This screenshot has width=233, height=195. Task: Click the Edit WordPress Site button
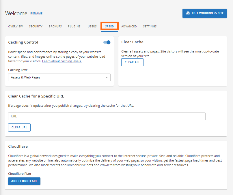pyautogui.click(x=204, y=13)
